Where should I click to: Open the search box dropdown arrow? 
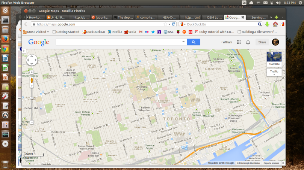(x=183, y=42)
